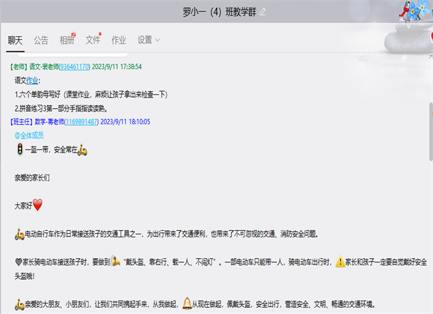Click the edit pencil icon beside the group name

[x=263, y=13]
